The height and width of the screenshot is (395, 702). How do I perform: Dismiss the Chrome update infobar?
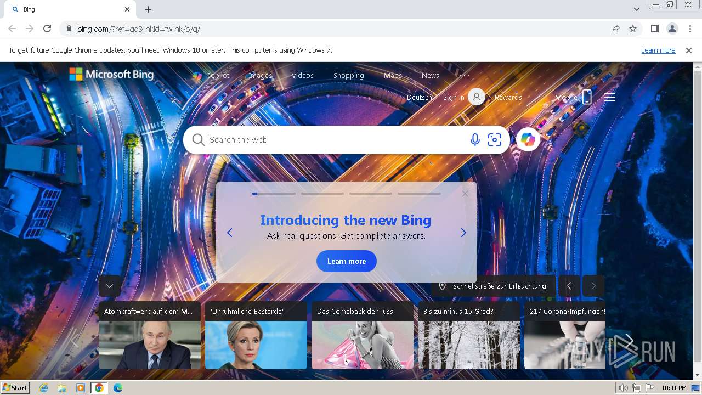click(x=689, y=50)
